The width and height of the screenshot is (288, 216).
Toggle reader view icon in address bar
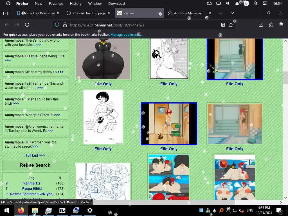pyautogui.click(x=223, y=25)
